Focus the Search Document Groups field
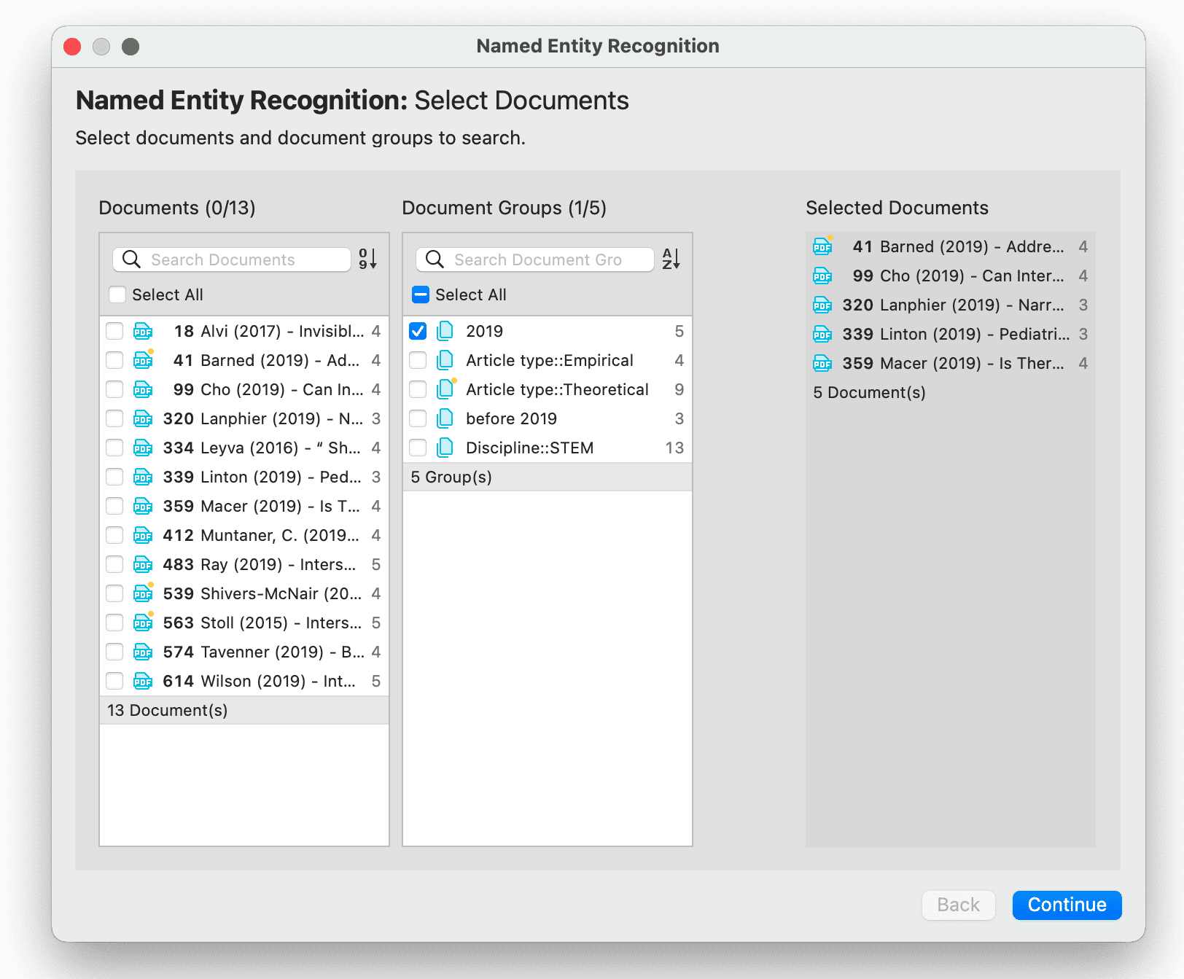Image resolution: width=1184 pixels, height=979 pixels. 535,260
